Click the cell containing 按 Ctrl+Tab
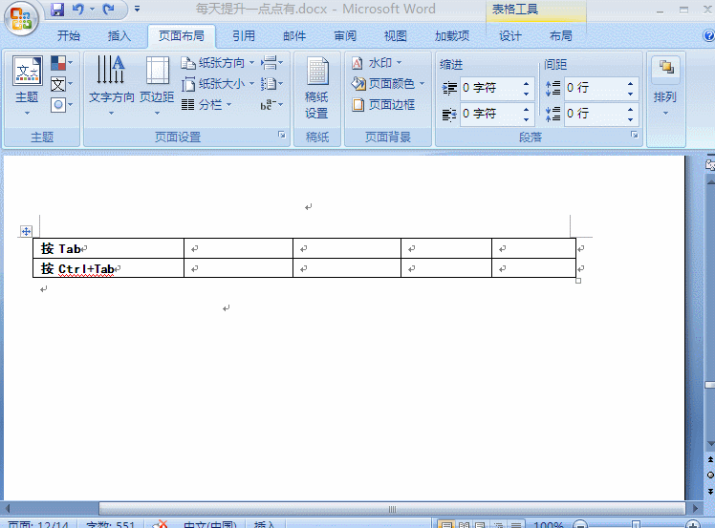 109,268
